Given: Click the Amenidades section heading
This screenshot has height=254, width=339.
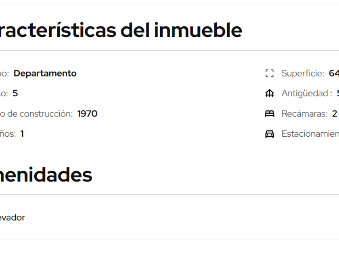Looking at the screenshot, I should click(46, 175).
